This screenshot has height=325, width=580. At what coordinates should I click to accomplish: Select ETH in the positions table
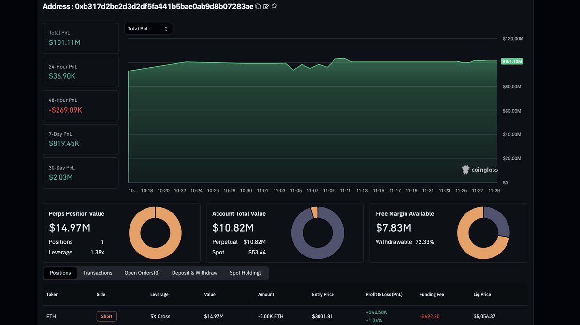51,316
